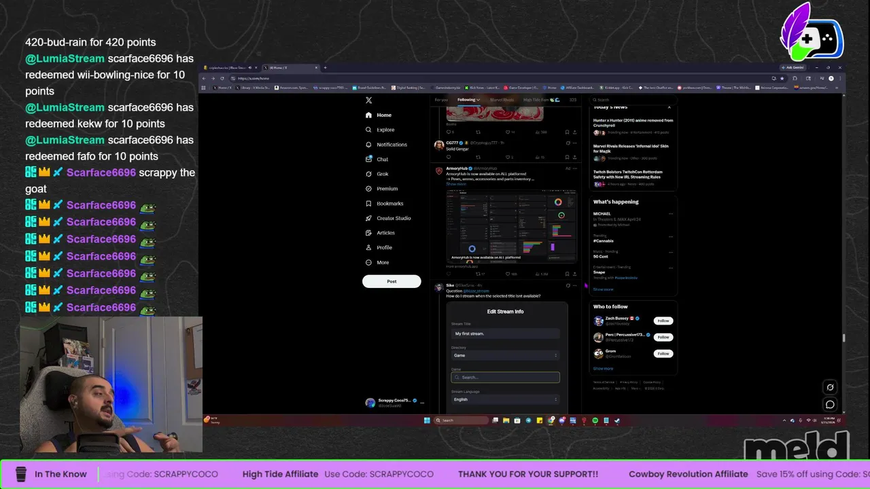Reply to the CG777 post

(448, 158)
